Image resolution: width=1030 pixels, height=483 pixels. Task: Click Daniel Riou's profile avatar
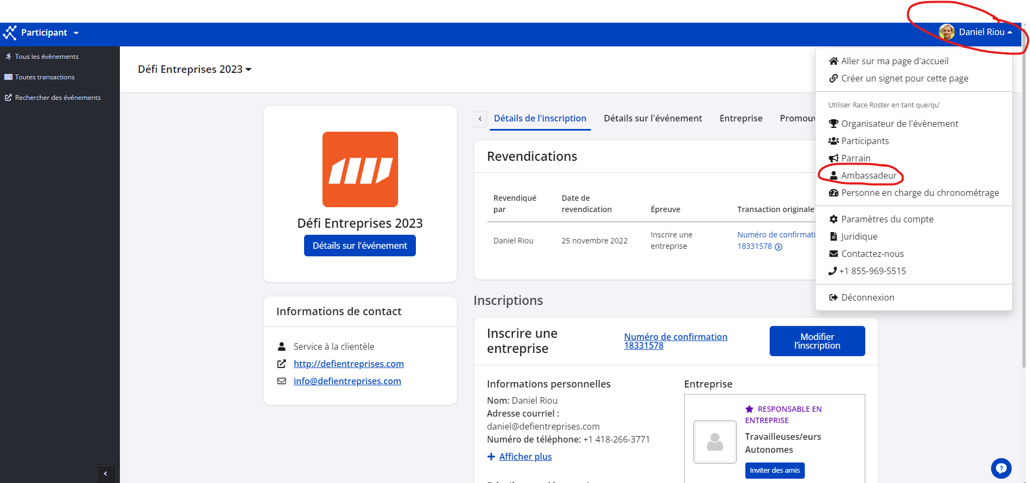946,32
